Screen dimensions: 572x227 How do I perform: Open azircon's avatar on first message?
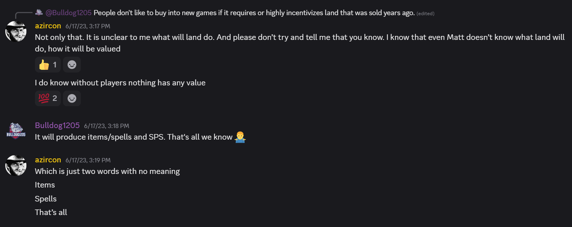[16, 31]
